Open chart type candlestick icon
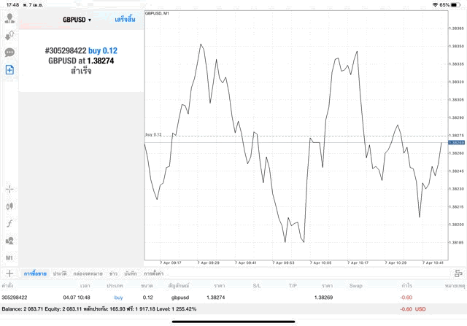The width and height of the screenshot is (467, 326). click(9, 206)
